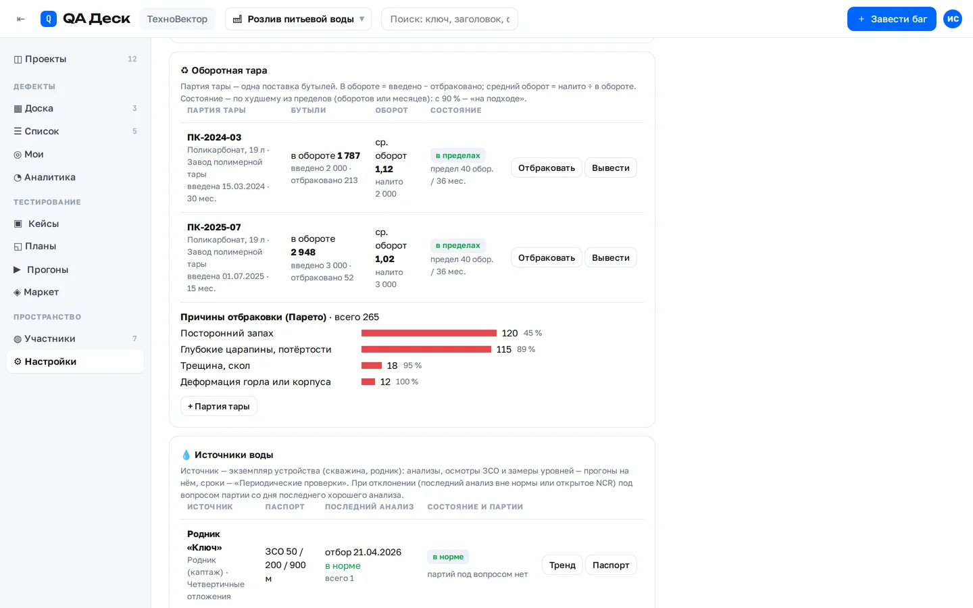
Task: Open the ИС user avatar
Action: [x=953, y=19]
